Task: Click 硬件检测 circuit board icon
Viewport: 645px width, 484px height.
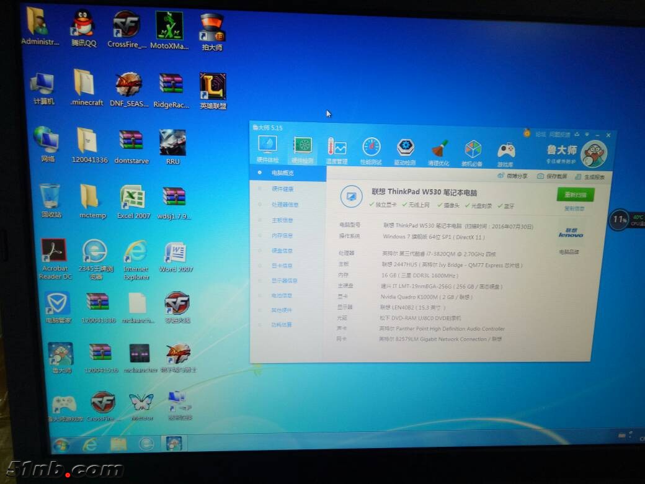Action: point(302,149)
